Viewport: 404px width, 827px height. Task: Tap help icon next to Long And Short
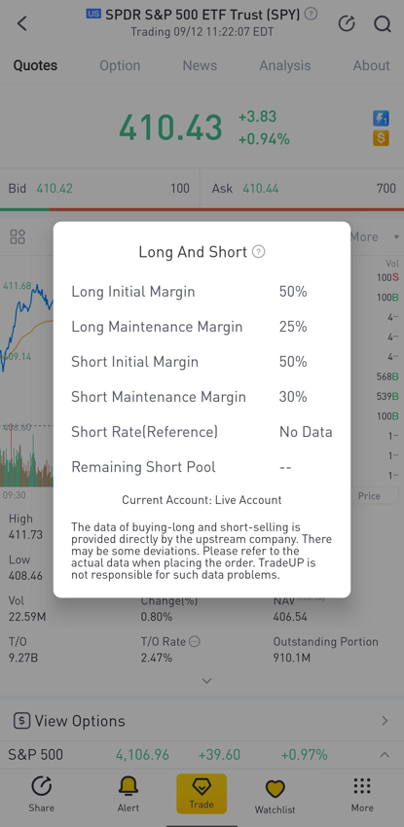point(258,252)
